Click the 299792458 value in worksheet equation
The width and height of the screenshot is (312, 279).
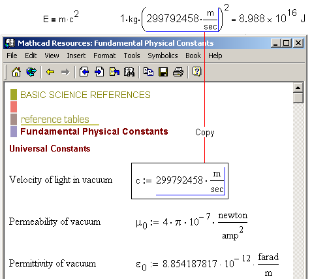click(172, 18)
